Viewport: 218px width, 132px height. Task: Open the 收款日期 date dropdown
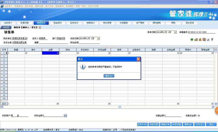[98, 39]
